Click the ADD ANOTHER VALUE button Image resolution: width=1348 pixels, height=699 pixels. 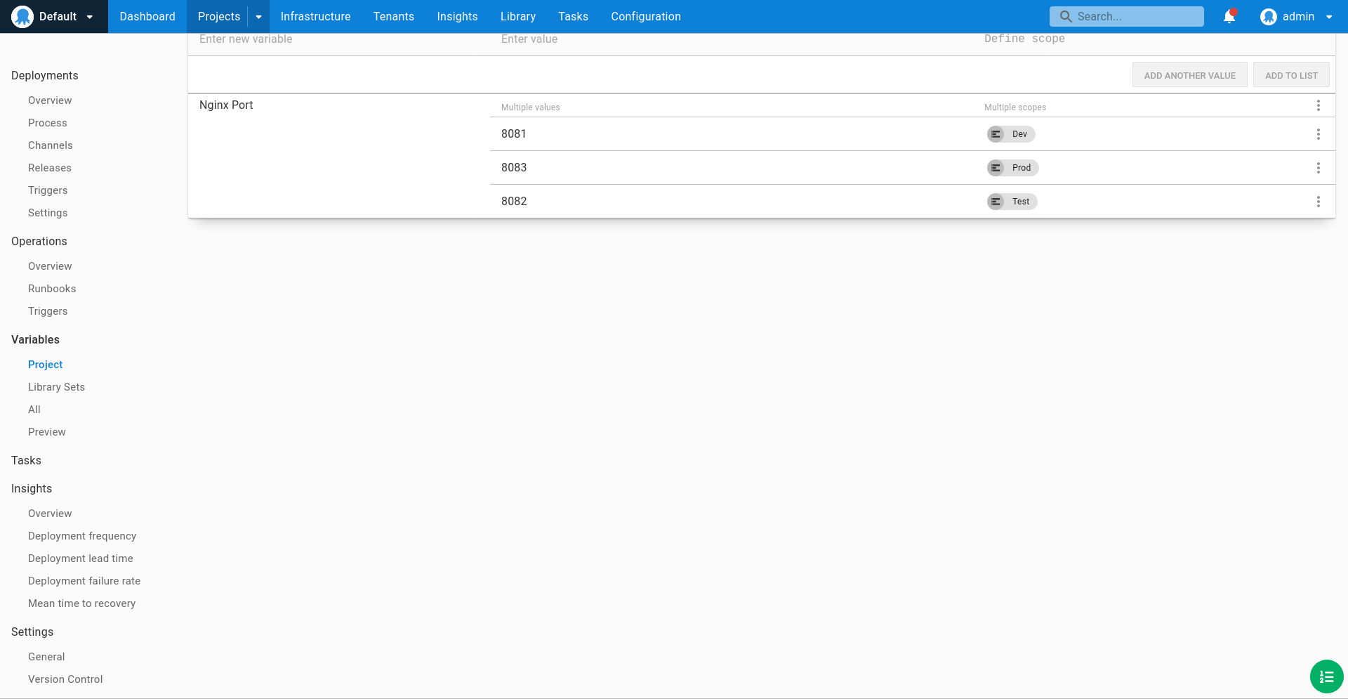(x=1189, y=75)
